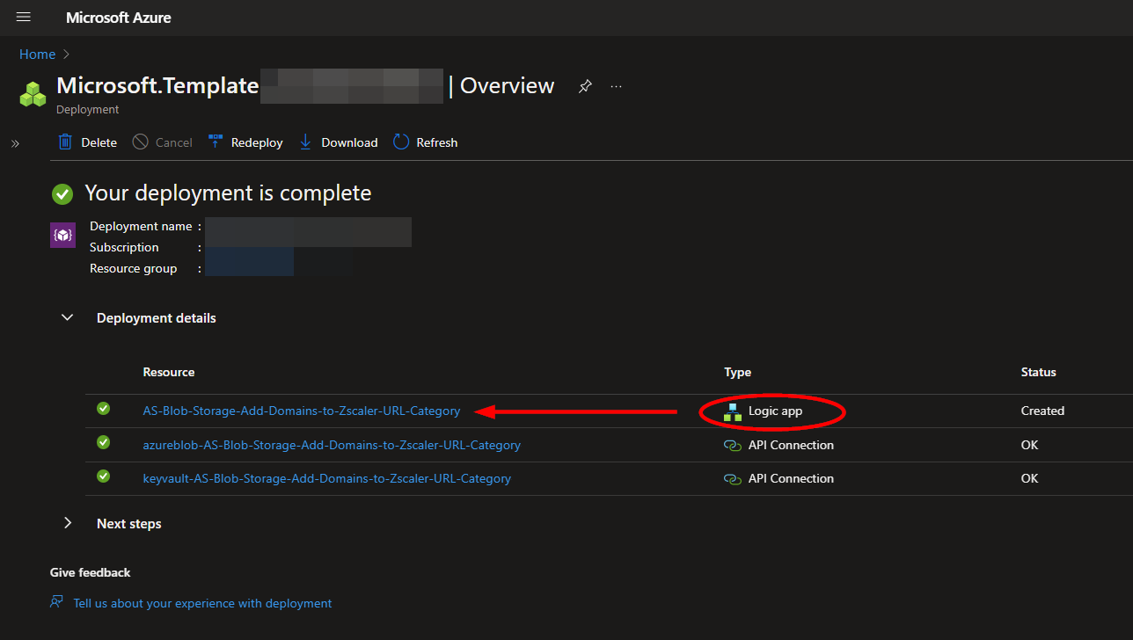Click the Cancel circle icon
1133x640 pixels.
click(140, 142)
